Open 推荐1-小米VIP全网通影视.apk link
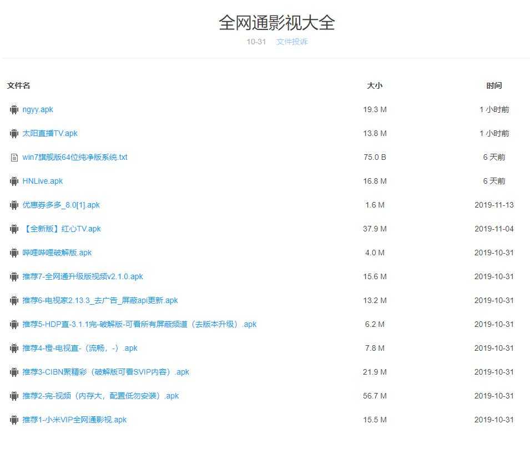This screenshot has width=530, height=454. tap(74, 420)
